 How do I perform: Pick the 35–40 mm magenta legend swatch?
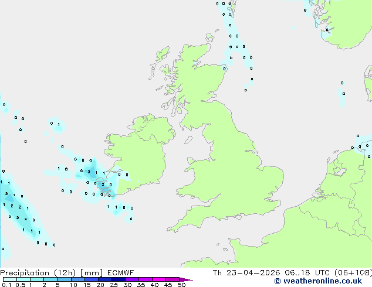pos(146,279)
